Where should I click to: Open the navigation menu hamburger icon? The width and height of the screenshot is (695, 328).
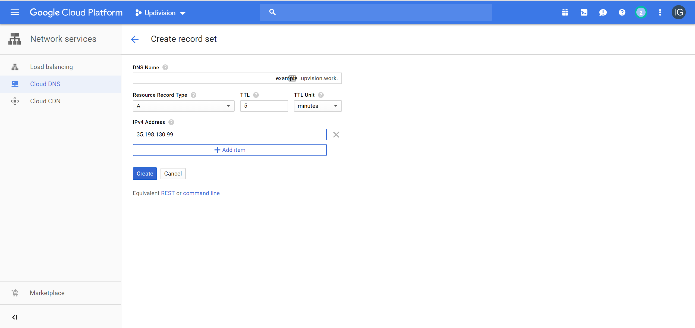coord(15,12)
